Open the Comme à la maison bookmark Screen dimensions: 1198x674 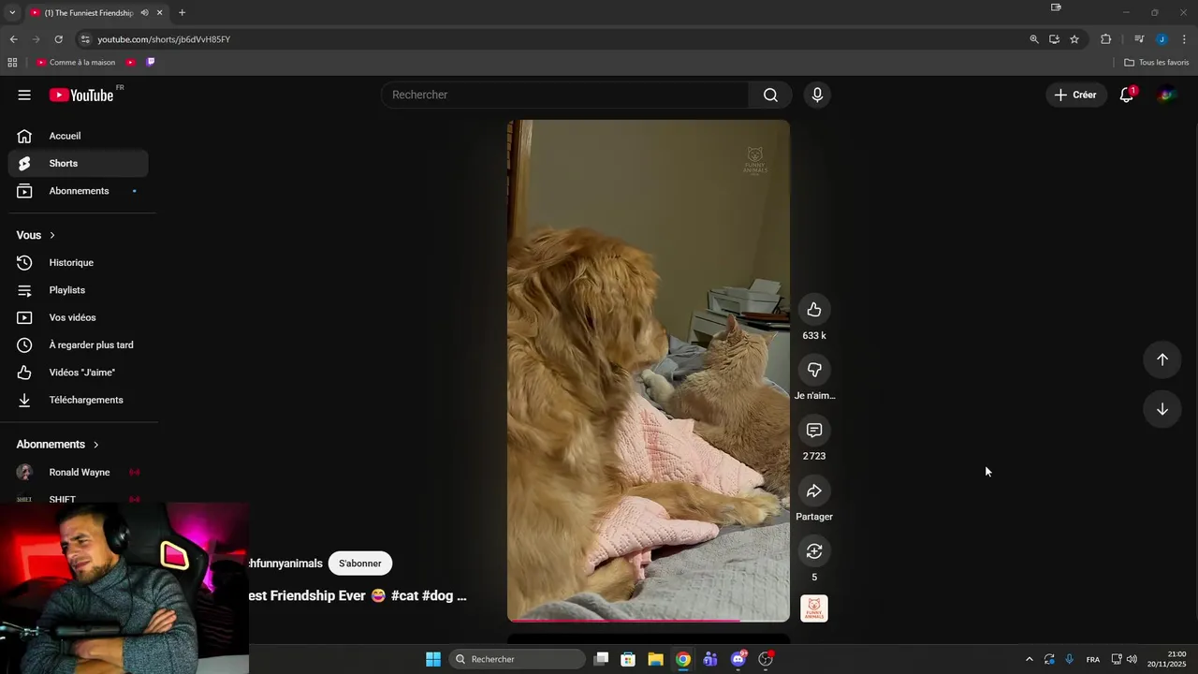point(76,63)
